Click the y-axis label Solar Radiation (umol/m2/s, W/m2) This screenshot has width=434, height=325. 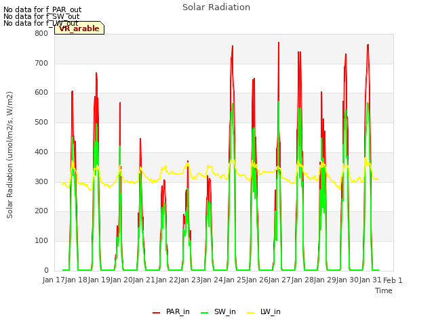9,155
